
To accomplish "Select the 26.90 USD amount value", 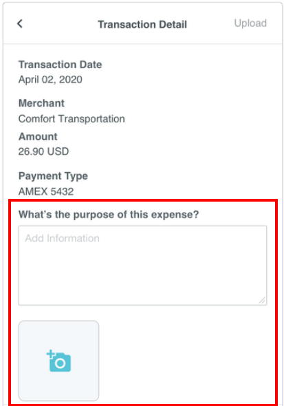I will pyautogui.click(x=43, y=151).
